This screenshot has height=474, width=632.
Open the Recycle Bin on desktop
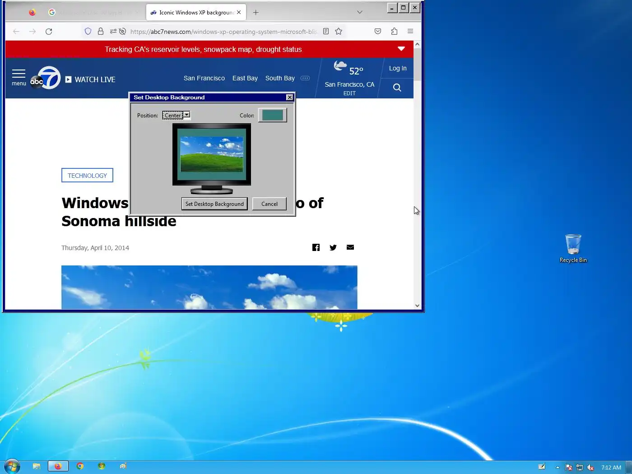[573, 248]
